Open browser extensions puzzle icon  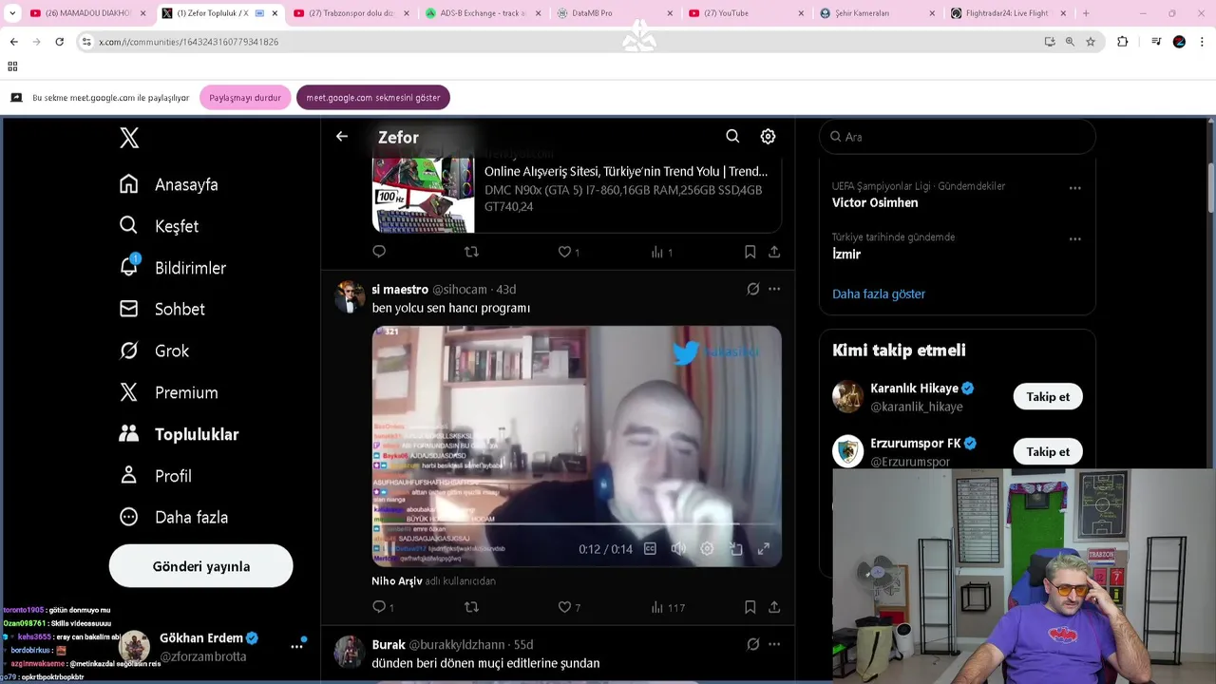1122,42
